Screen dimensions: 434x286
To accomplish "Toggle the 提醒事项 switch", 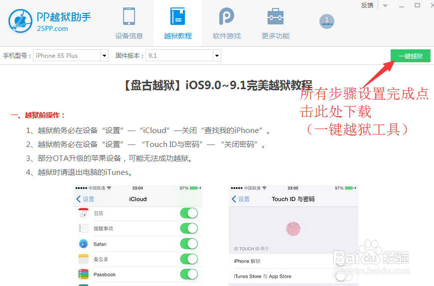I will tap(189, 228).
